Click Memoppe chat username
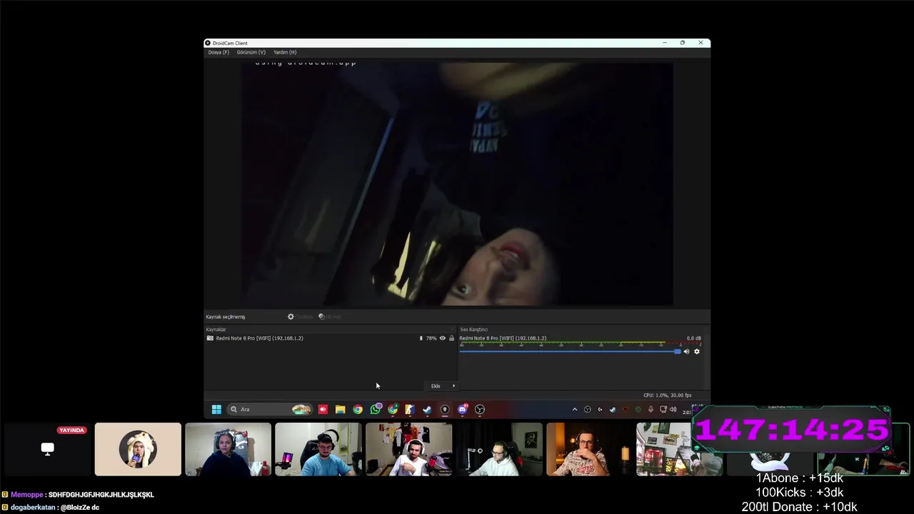The height and width of the screenshot is (514, 914). pos(27,495)
